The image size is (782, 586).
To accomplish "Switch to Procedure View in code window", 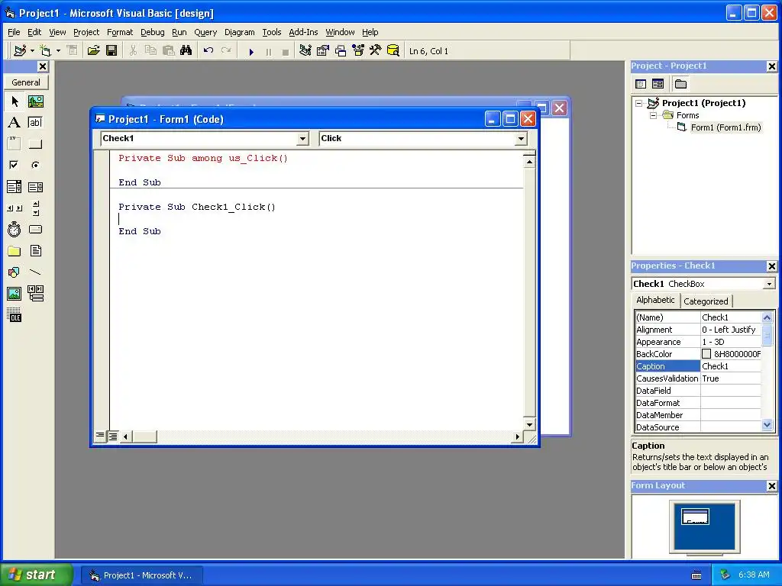I will [100, 436].
